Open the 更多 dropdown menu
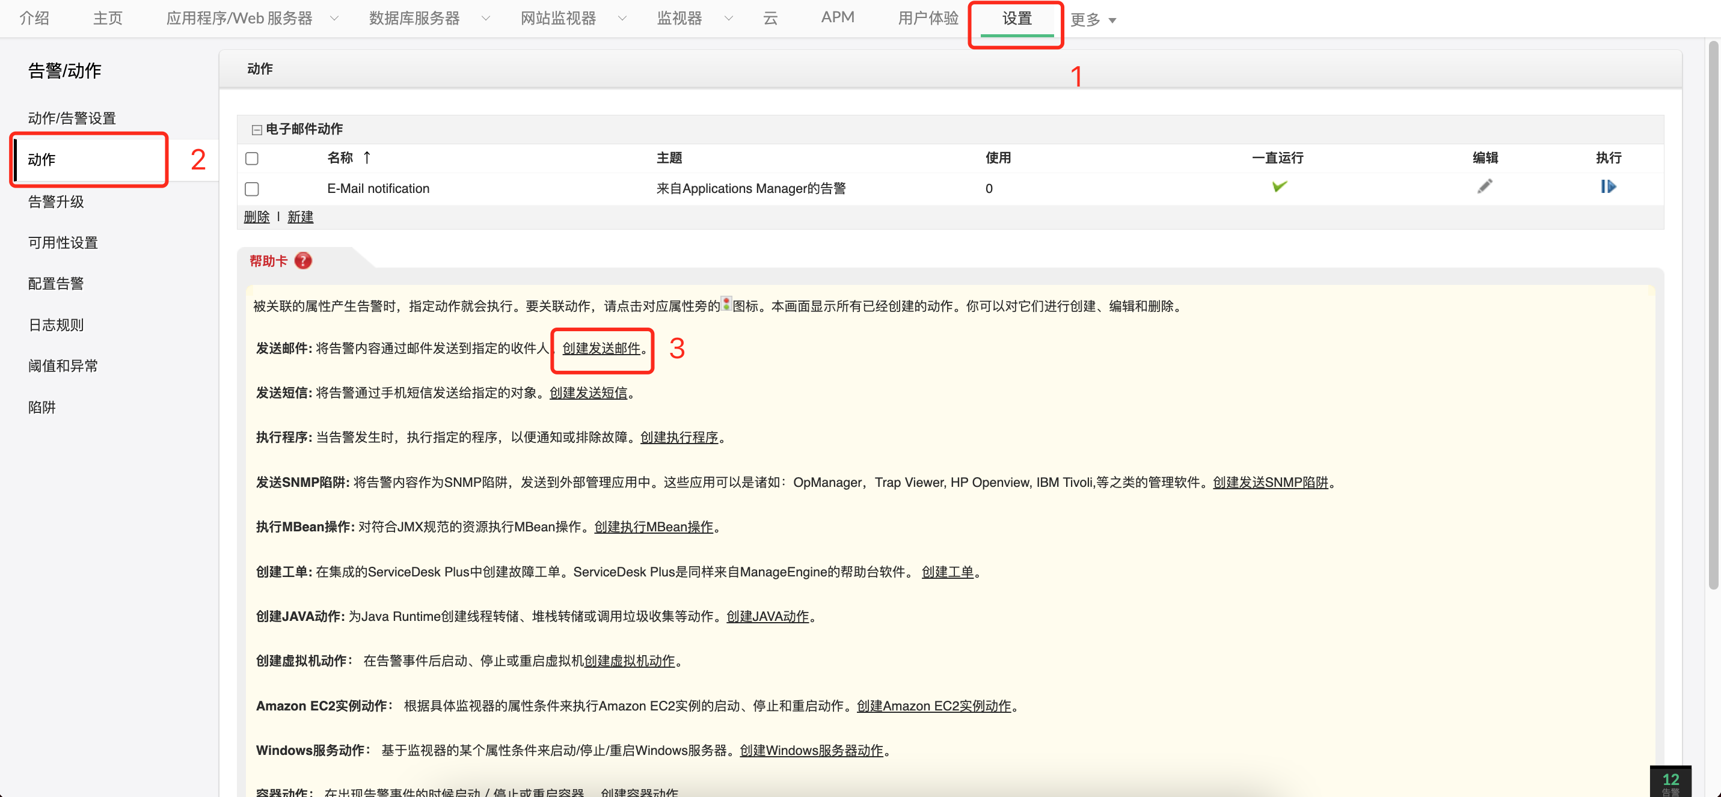The image size is (1721, 797). tap(1093, 20)
